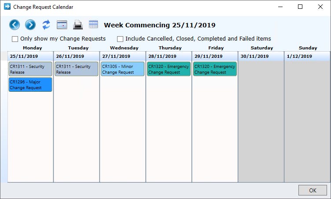Click the 27/11/2019 Wednesday date header

(122, 56)
